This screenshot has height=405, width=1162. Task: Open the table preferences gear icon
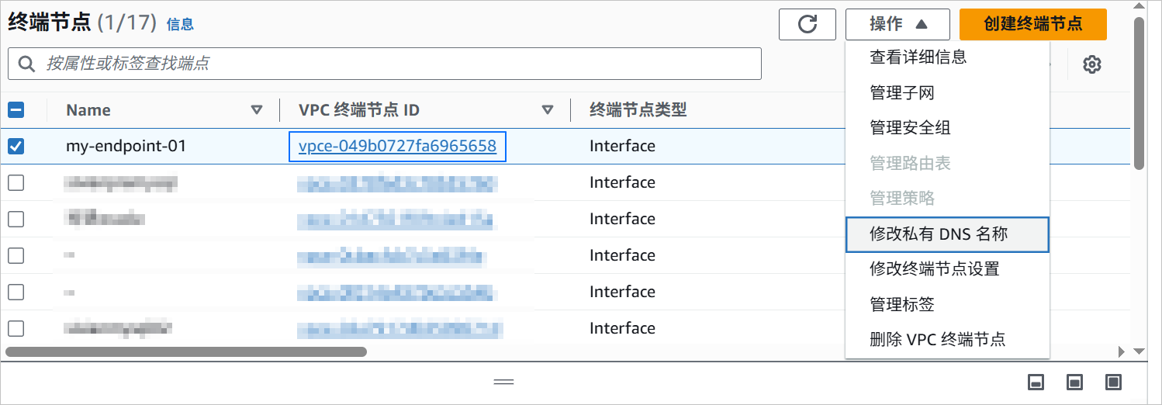pos(1092,64)
